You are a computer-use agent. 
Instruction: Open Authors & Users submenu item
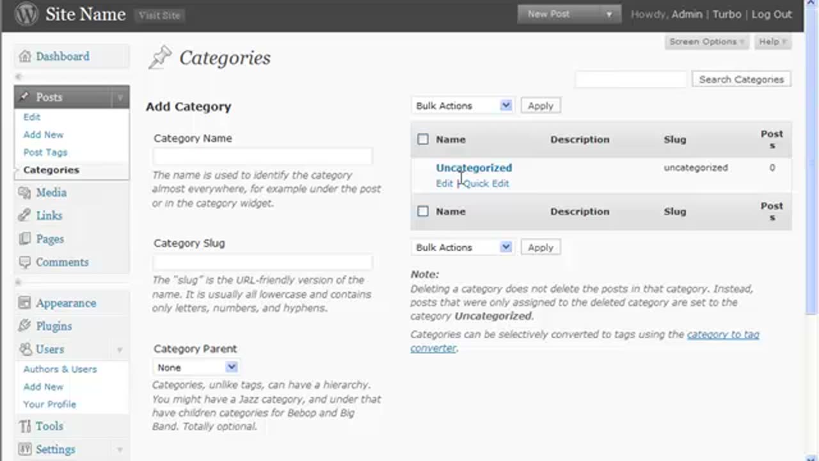60,369
